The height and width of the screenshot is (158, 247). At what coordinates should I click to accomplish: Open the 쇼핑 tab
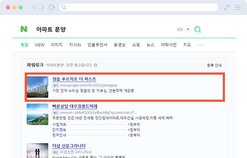click(x=136, y=45)
